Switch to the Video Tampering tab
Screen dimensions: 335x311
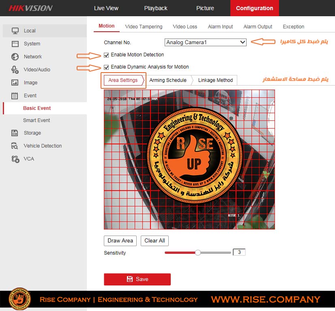pos(144,27)
